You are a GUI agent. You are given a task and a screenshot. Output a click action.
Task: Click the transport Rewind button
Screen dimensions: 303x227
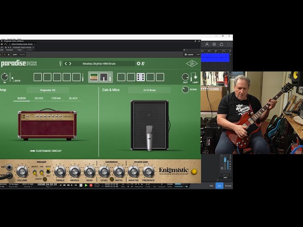click(64, 185)
